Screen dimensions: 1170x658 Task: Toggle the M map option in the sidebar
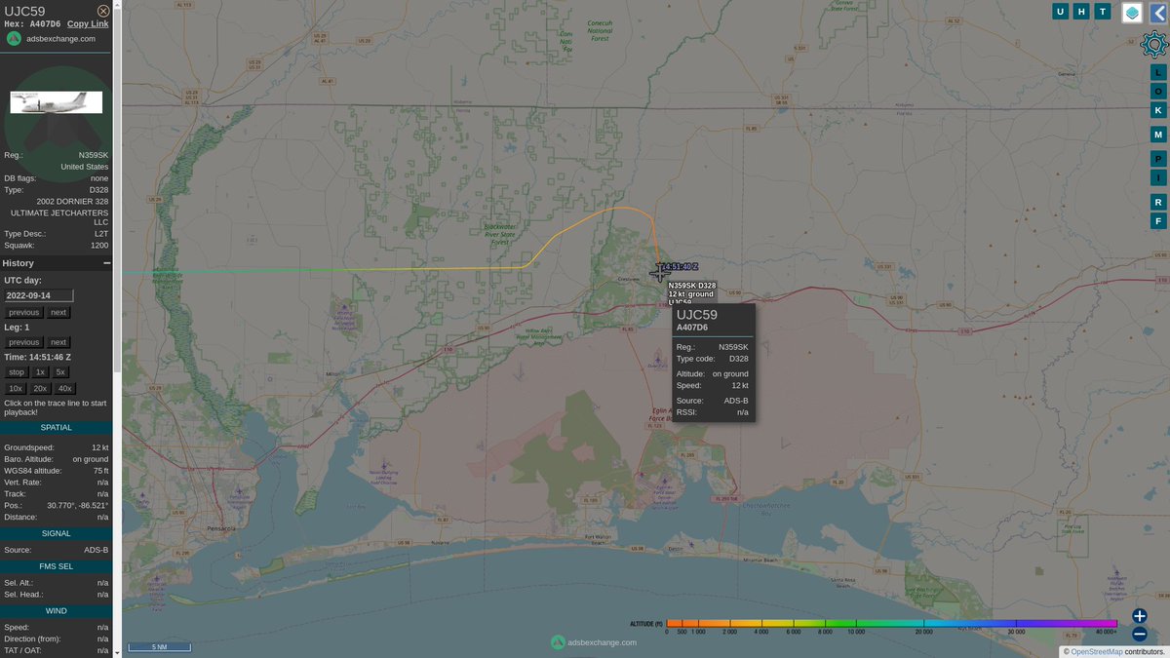click(x=1158, y=134)
